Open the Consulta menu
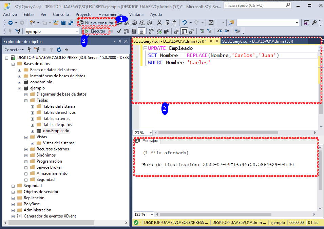 coord(61,15)
